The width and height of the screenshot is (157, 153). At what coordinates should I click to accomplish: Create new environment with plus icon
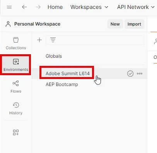(39, 40)
